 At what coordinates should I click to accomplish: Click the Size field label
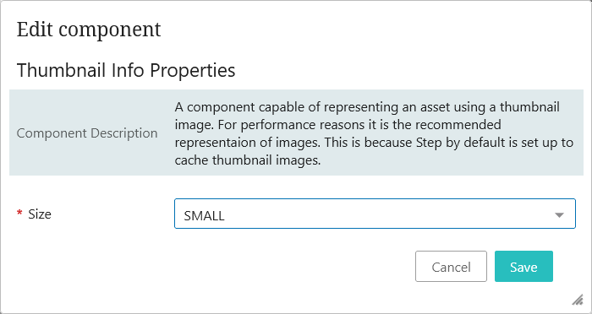[x=40, y=214]
